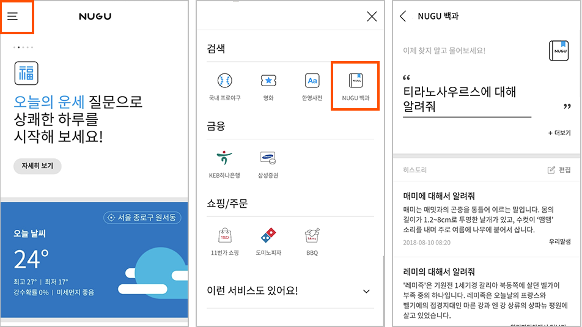
Task: Tap the 2018-08-10 08:20 timestamp
Action: coord(427,243)
